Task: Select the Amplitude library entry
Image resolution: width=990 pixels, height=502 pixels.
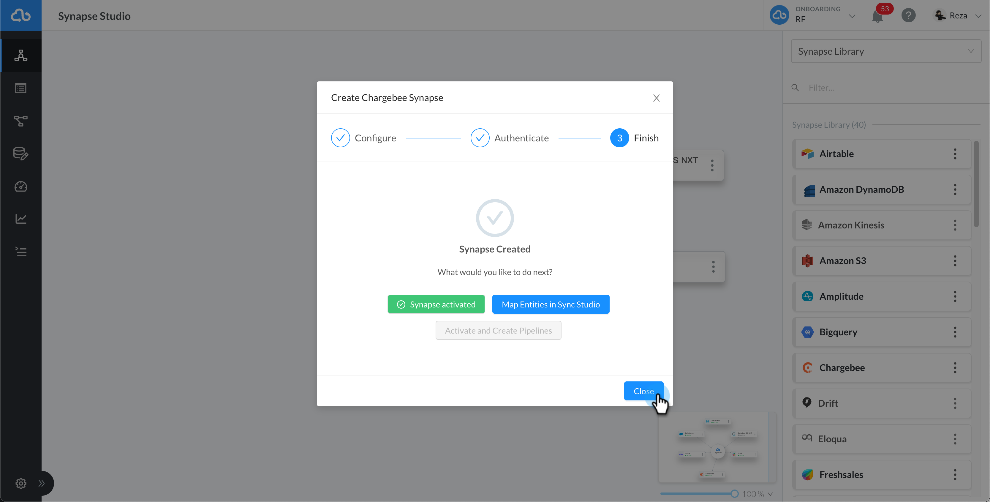Action: pos(882,296)
